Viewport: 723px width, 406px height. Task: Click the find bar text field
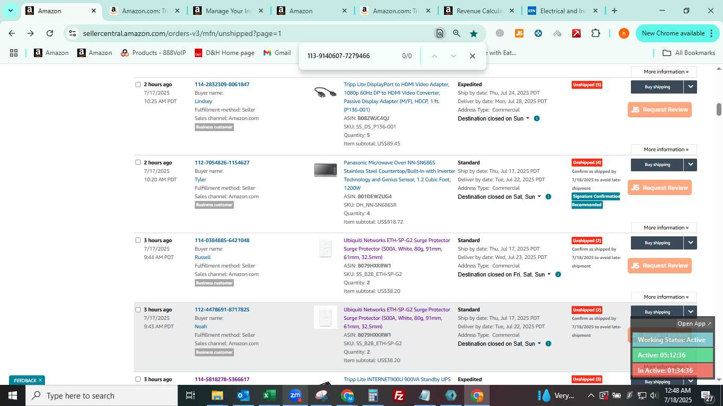[349, 56]
